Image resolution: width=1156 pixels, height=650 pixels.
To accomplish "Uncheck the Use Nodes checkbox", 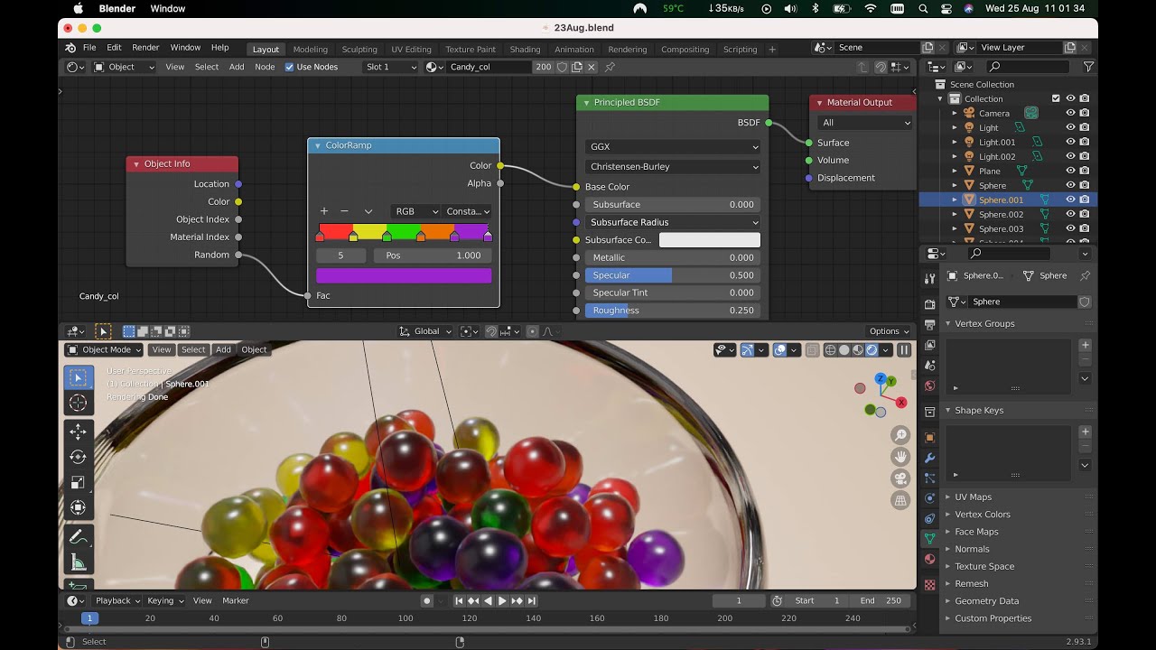I will tap(290, 67).
